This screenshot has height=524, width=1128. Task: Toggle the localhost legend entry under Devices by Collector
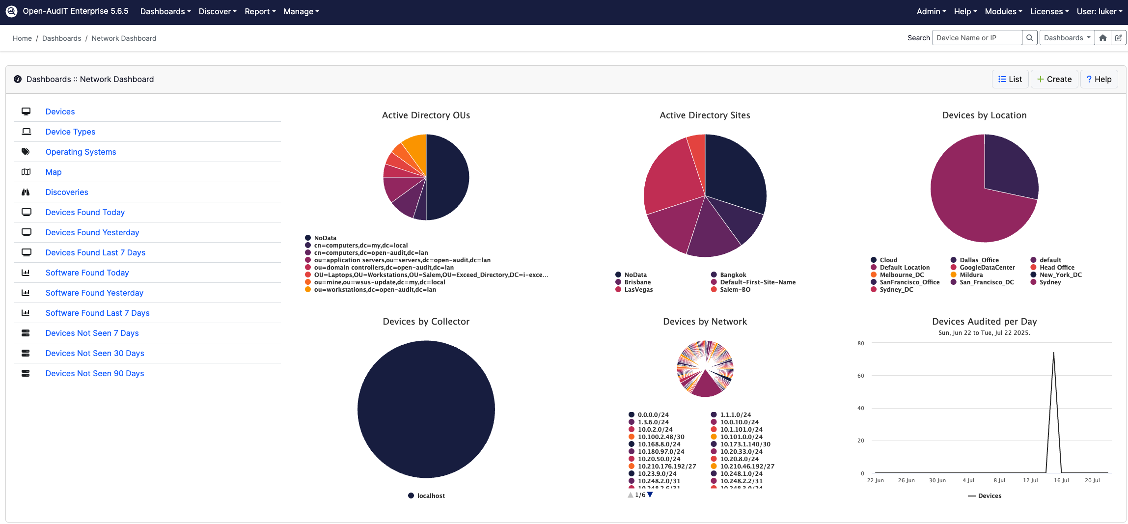tap(426, 496)
